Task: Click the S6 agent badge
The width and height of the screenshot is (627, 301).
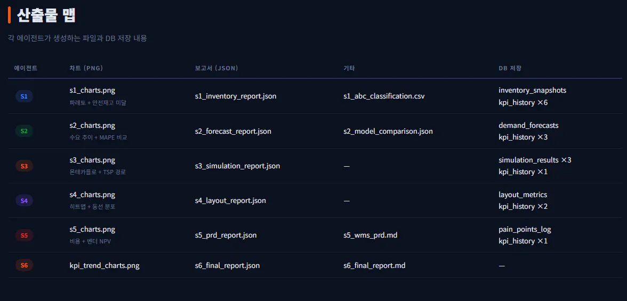Action: tap(24, 265)
